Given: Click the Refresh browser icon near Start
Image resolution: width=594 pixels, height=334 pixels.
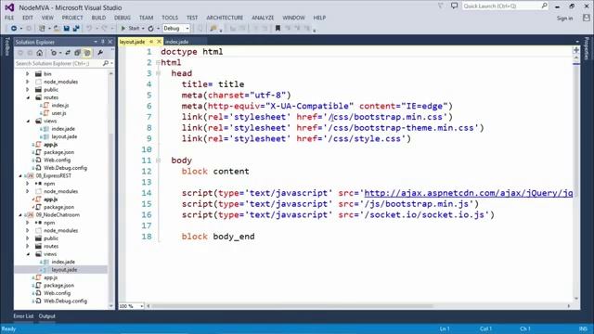Looking at the screenshot, I should (150, 29).
